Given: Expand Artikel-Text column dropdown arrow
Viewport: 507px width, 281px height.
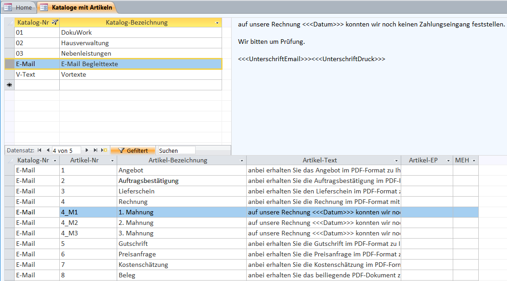Looking at the screenshot, I should (x=396, y=161).
